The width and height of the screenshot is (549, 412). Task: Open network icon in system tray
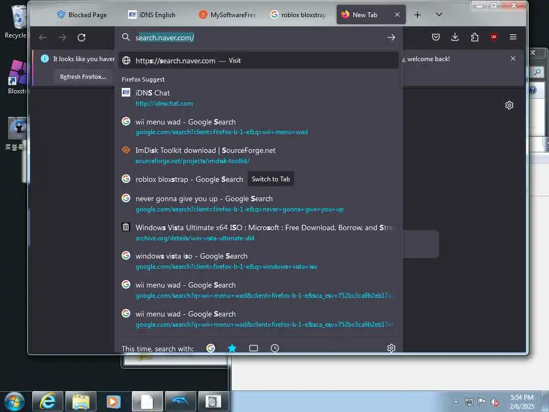pos(469,402)
